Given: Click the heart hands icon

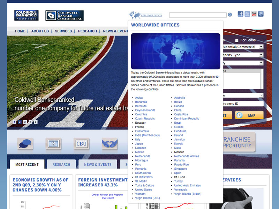Looking at the screenshot, I should pyautogui.click(x=110, y=144).
